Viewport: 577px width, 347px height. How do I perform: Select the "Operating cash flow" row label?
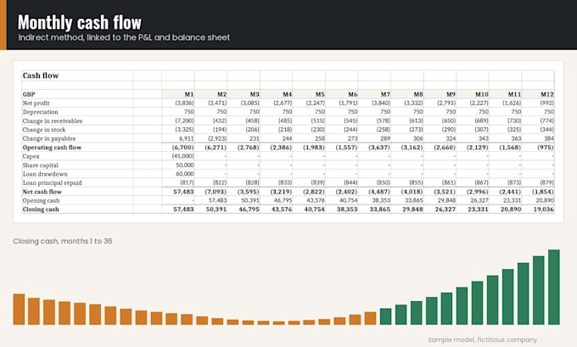[x=52, y=147]
